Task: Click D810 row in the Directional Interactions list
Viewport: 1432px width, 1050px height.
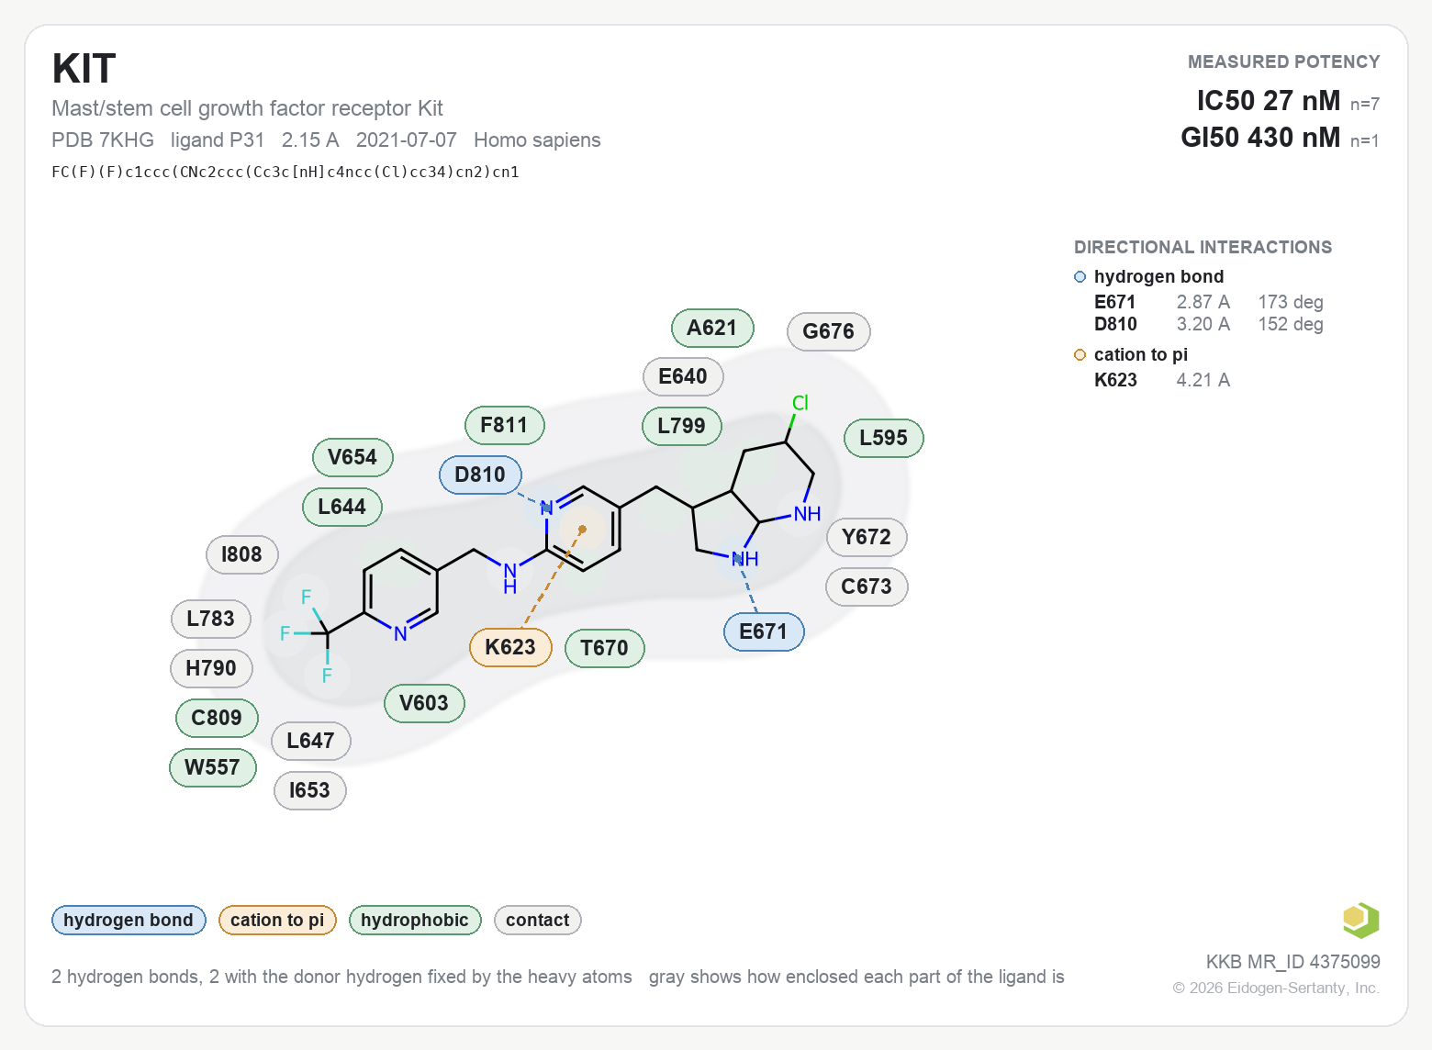Action: (1208, 324)
